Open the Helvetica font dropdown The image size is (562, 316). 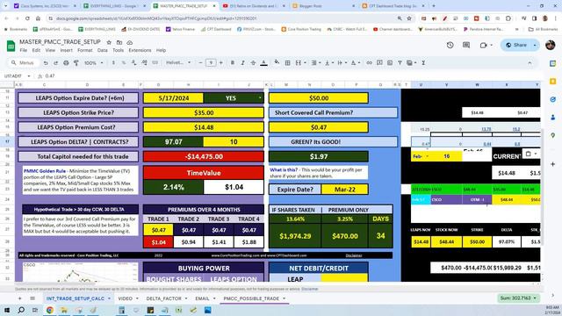(178, 62)
